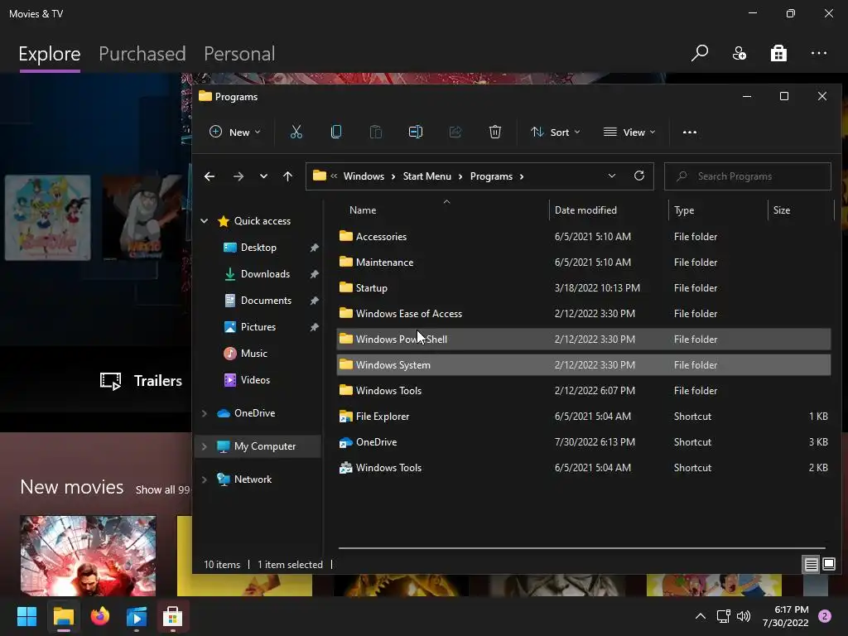Viewport: 848px width, 636px height.
Task: Click the account icon in Movies & TV
Action: coord(740,53)
